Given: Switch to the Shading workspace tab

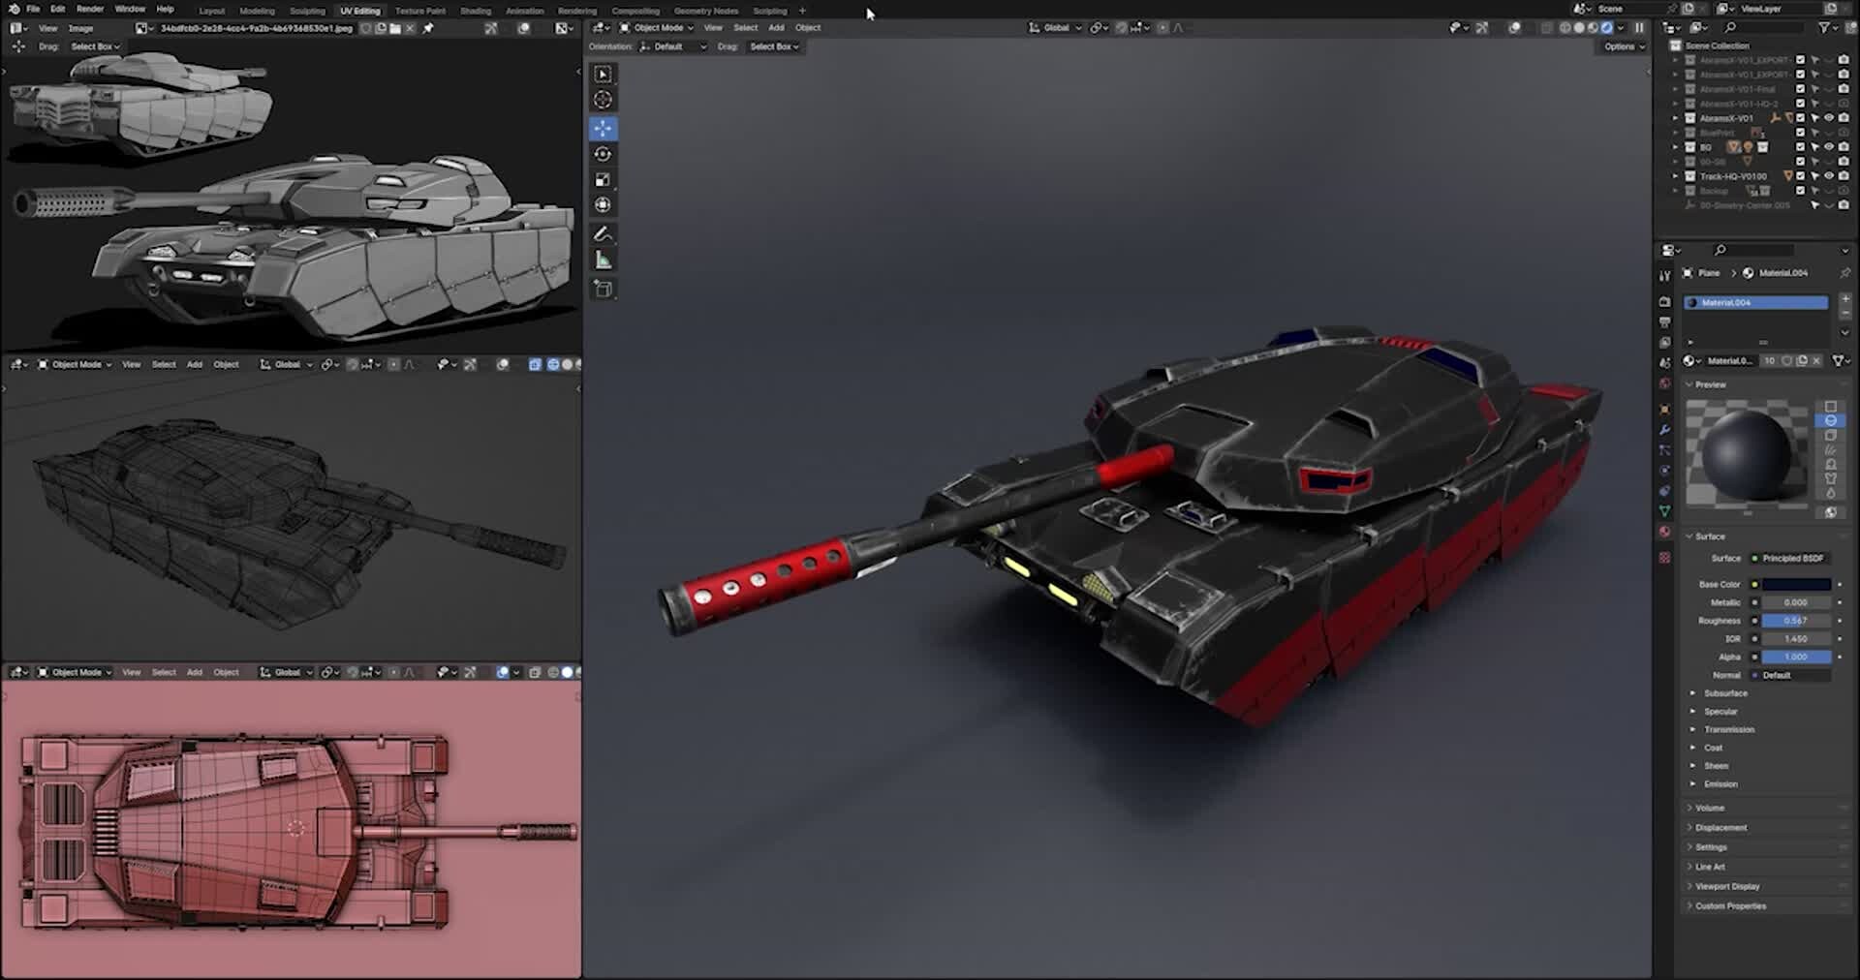Looking at the screenshot, I should coord(475,10).
